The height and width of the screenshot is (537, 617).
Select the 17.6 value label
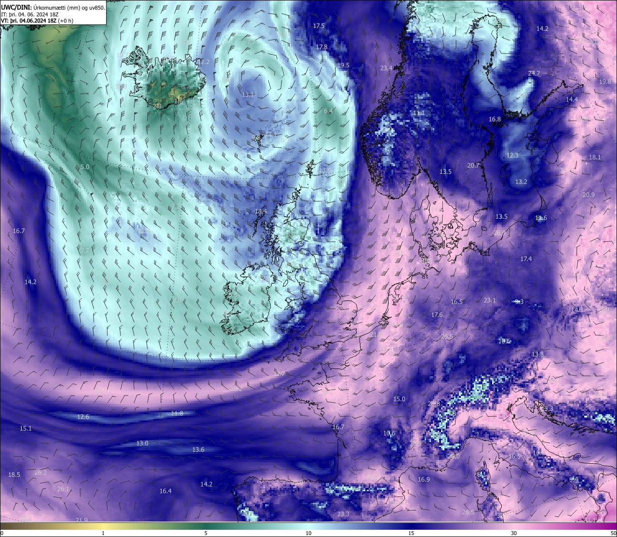pyautogui.click(x=437, y=315)
